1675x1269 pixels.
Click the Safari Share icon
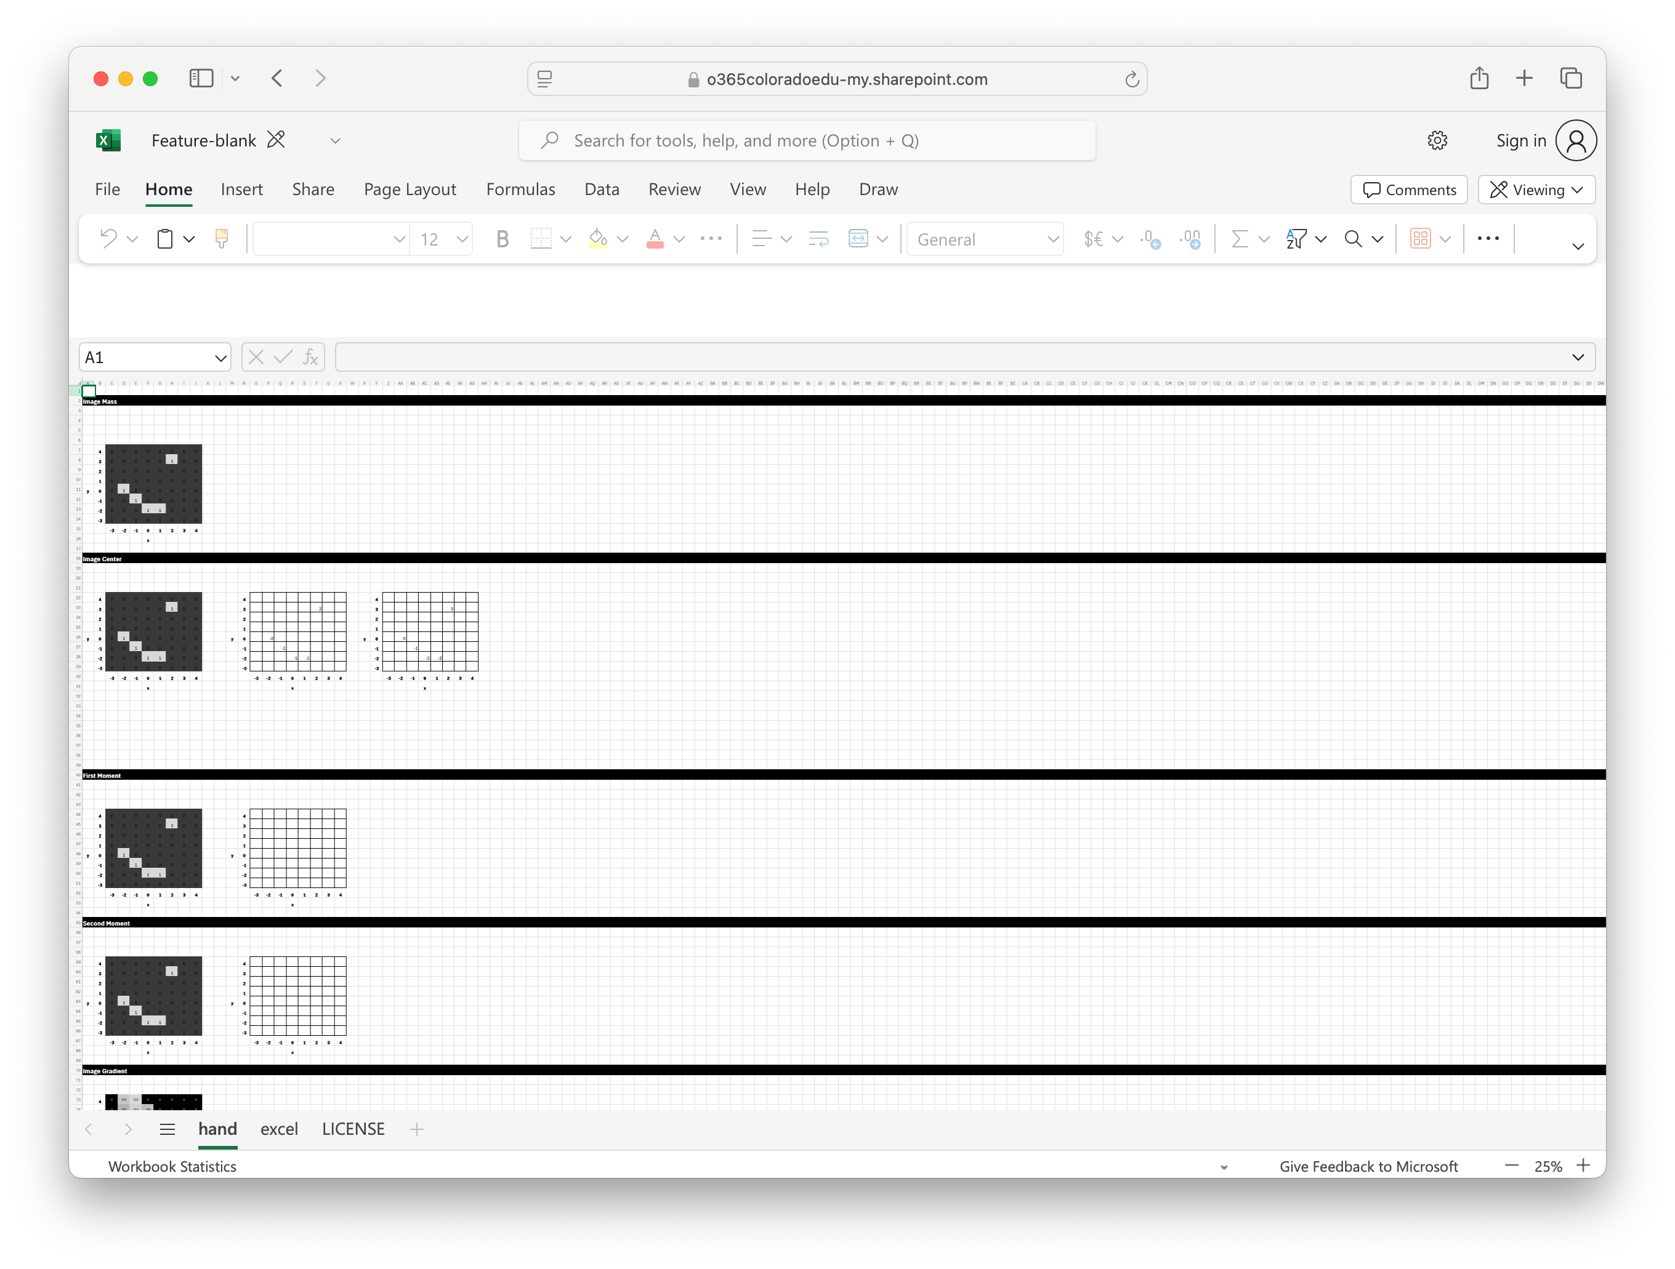(1479, 79)
